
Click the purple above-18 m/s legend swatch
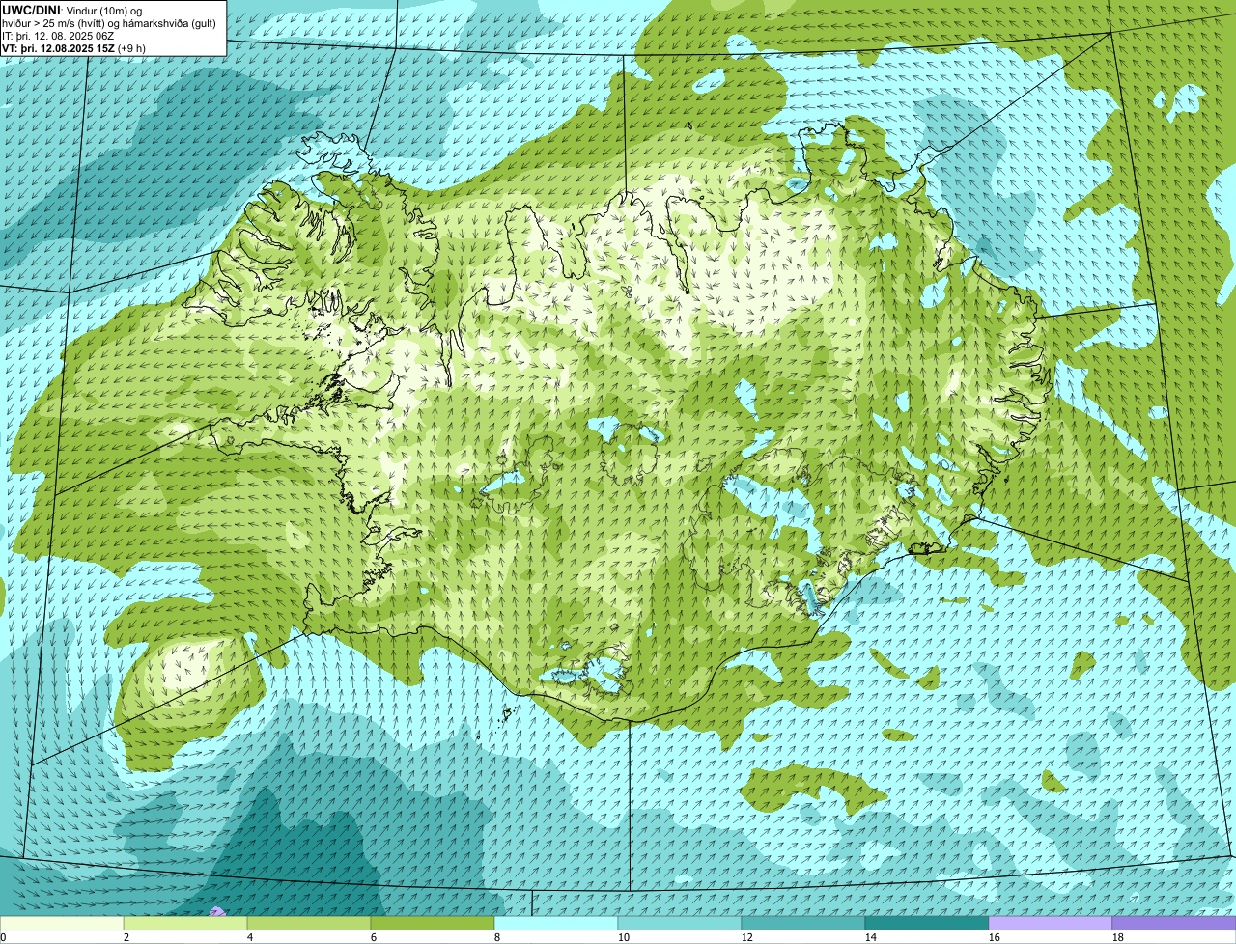tap(1174, 924)
